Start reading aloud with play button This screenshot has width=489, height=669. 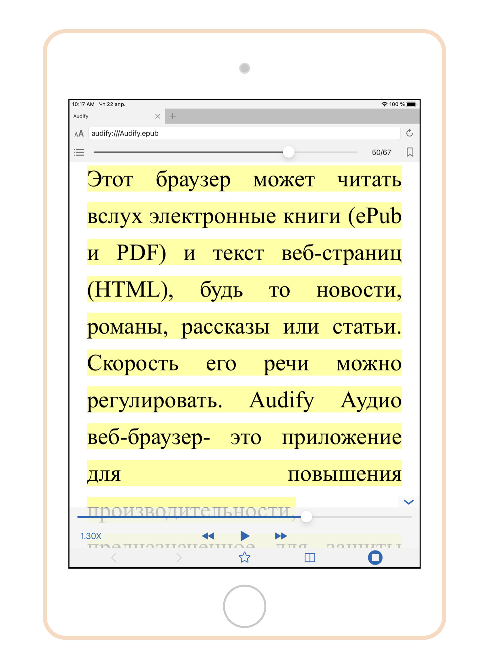click(245, 536)
